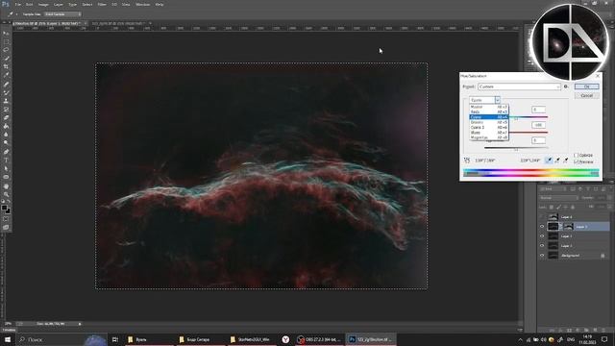Screen dimensions: 615x346
Task: Toggle Quick Mask mode icon
Action: [x=6, y=219]
